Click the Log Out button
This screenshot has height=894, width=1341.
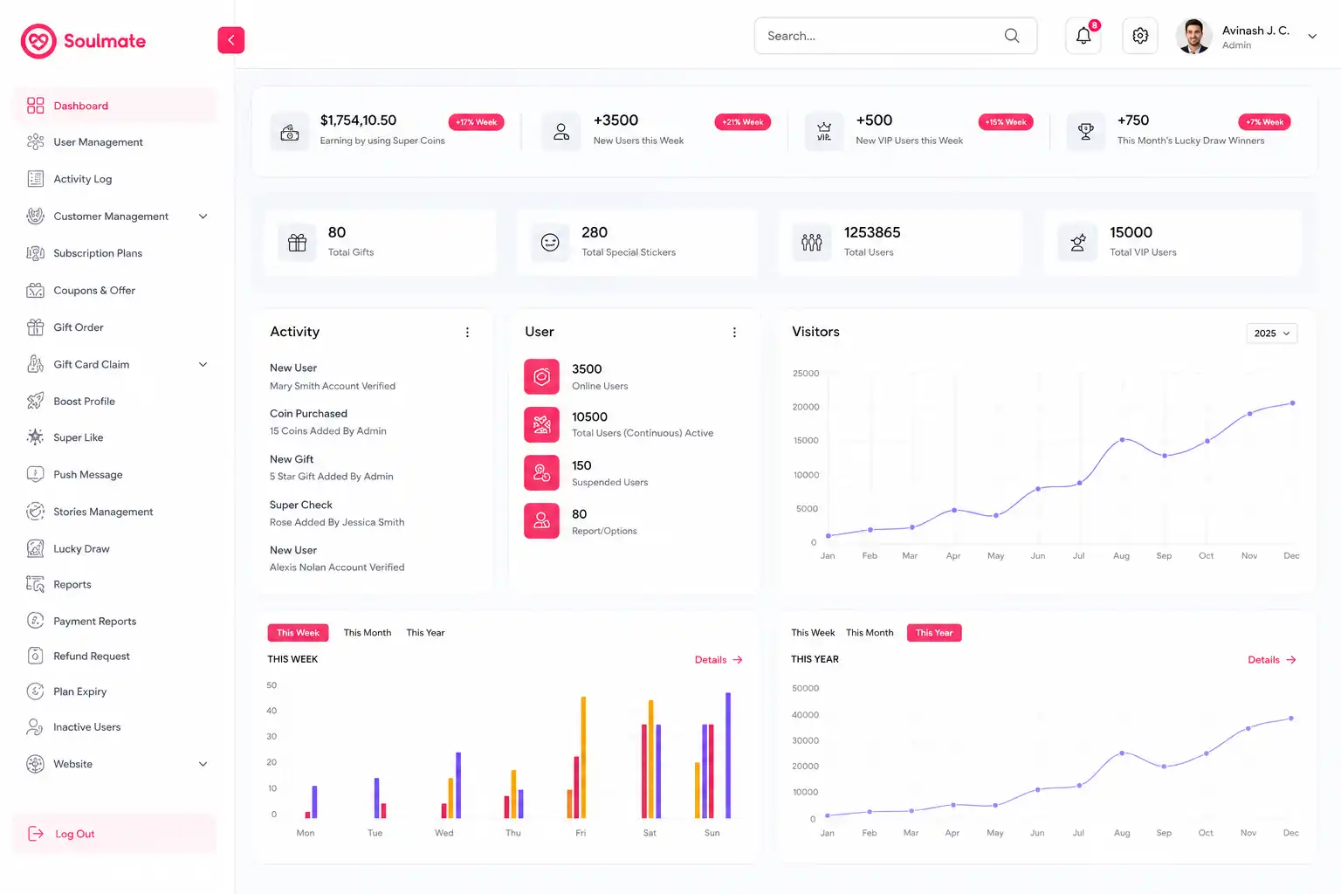(114, 834)
